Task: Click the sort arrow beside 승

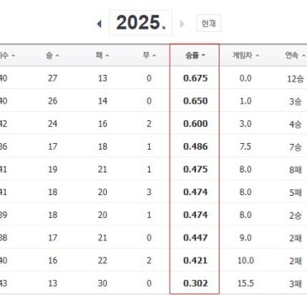Action: [57, 56]
